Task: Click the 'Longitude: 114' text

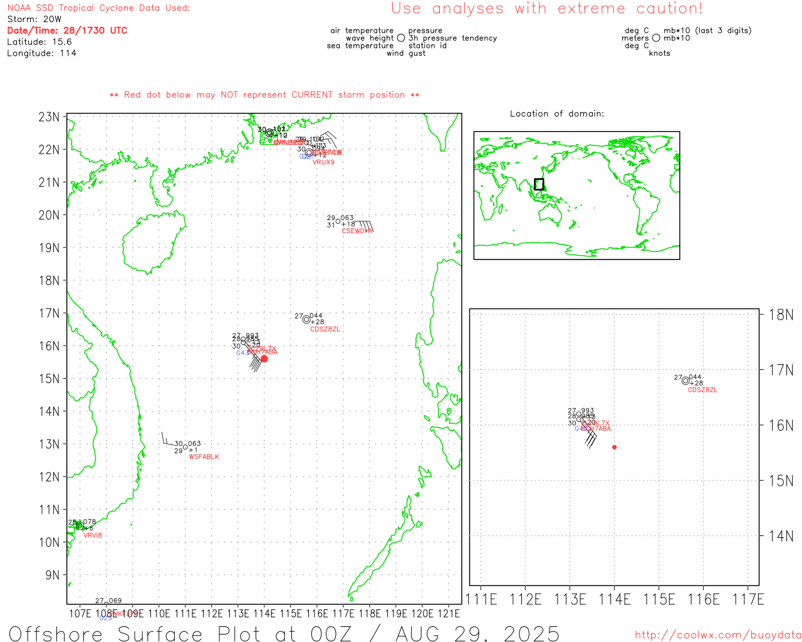Action: coord(41,53)
